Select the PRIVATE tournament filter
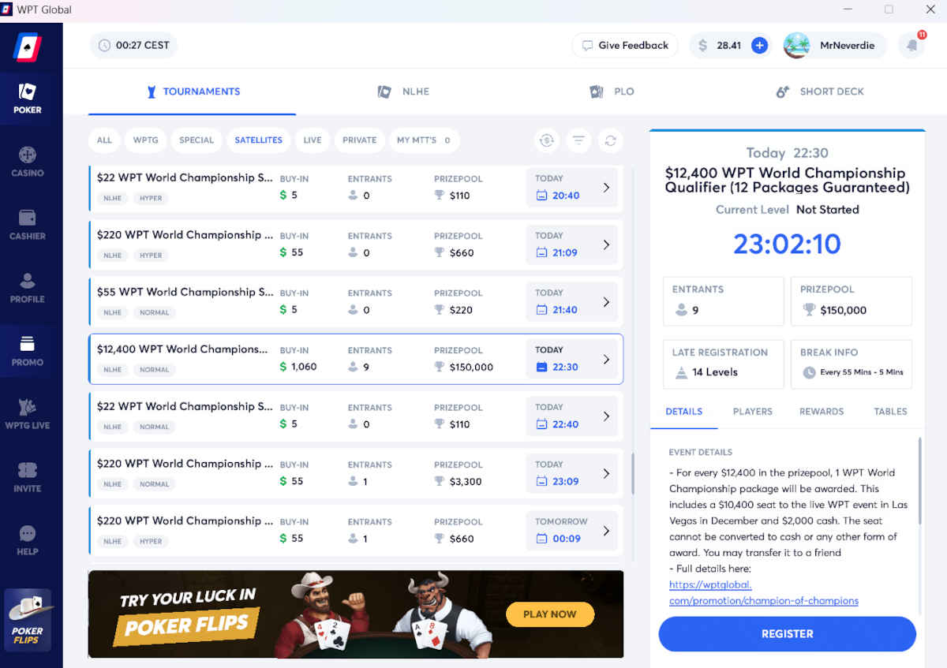Image resolution: width=947 pixels, height=668 pixels. pos(360,140)
